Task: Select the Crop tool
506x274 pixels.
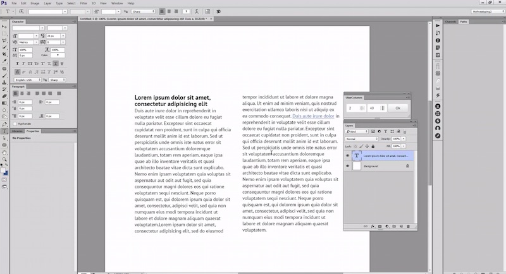Action: click(x=4, y=54)
